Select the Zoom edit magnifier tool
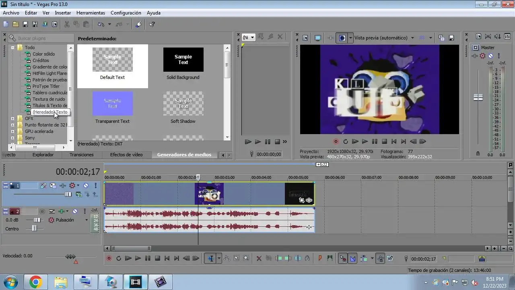This screenshot has height=290, width=515. click(246, 259)
